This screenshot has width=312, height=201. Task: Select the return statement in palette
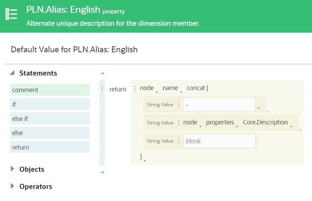point(50,147)
